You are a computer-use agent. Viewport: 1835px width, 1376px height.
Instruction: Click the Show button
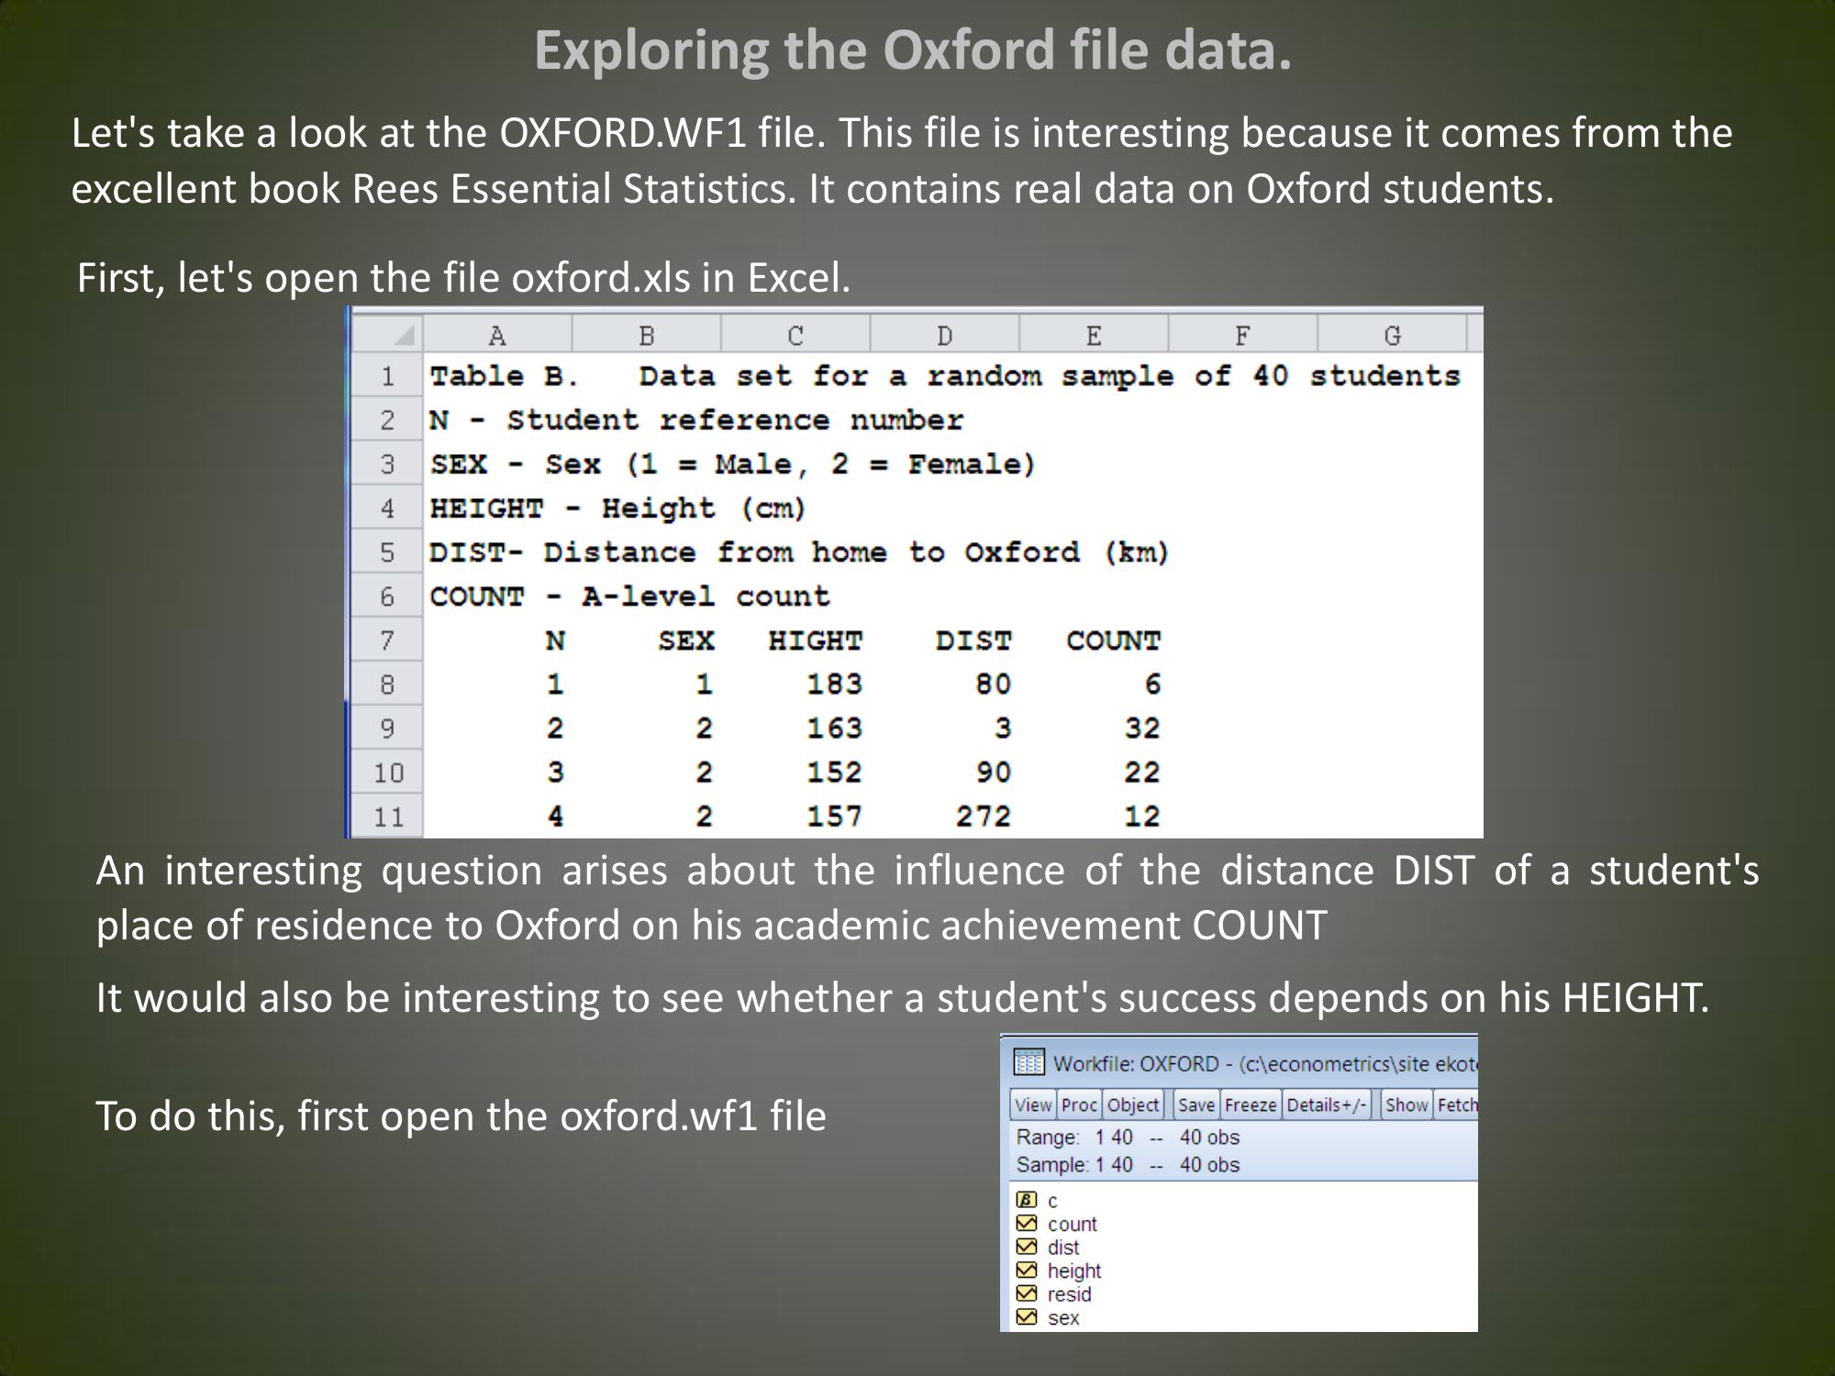(x=1406, y=1104)
